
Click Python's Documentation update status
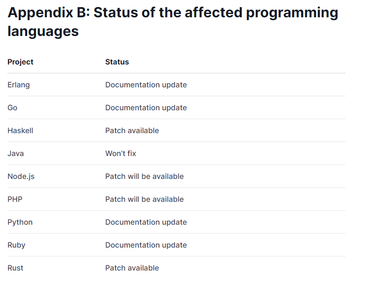[x=146, y=222]
